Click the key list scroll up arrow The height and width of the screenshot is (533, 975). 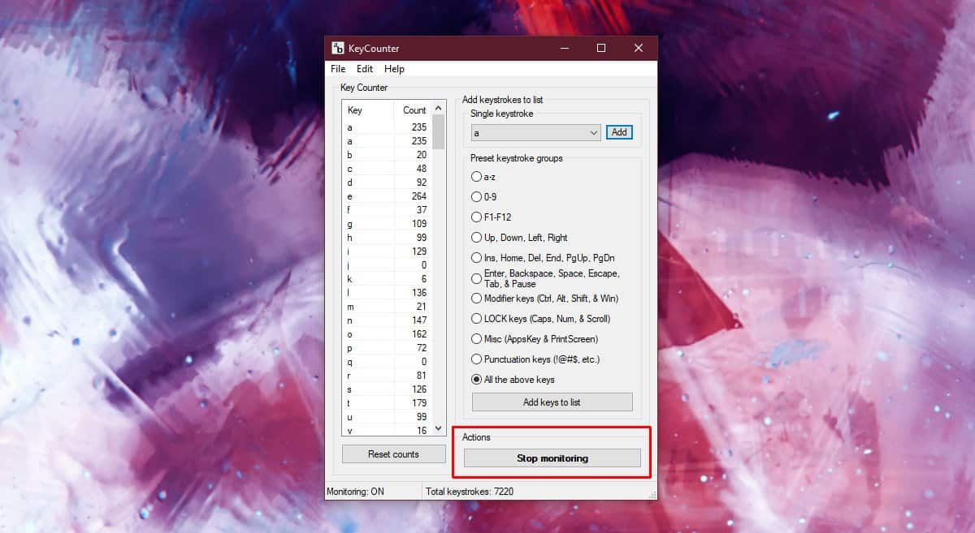(438, 108)
